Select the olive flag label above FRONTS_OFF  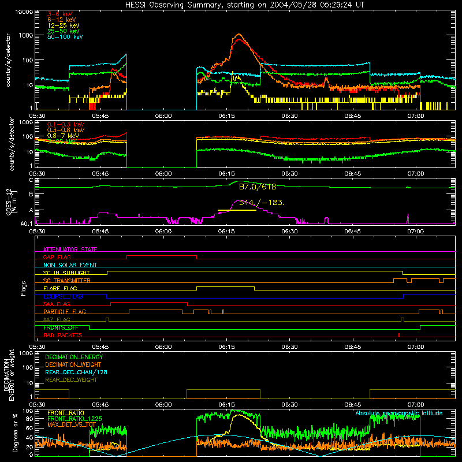pos(57,319)
